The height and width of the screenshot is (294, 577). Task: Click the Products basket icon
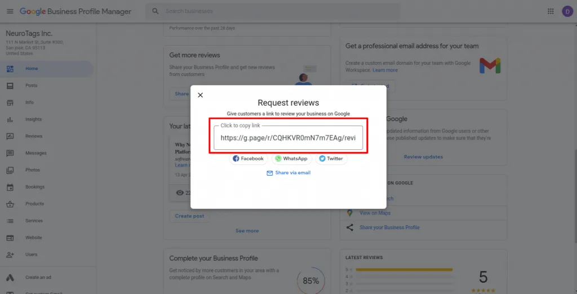(x=10, y=204)
